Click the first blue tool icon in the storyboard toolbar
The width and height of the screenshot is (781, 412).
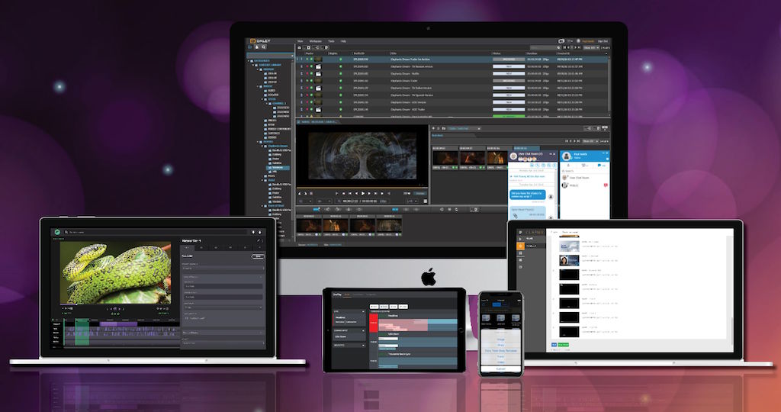pos(315,210)
